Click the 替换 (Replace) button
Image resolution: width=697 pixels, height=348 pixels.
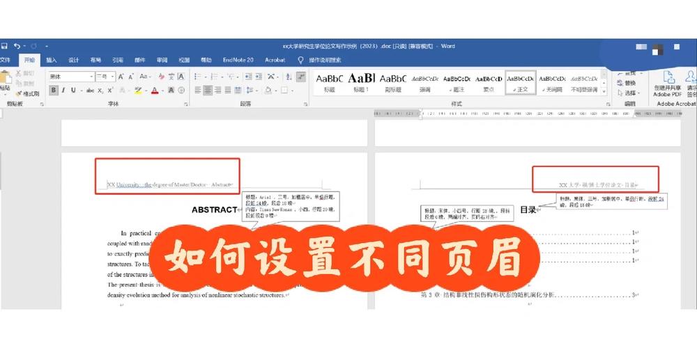(x=627, y=83)
